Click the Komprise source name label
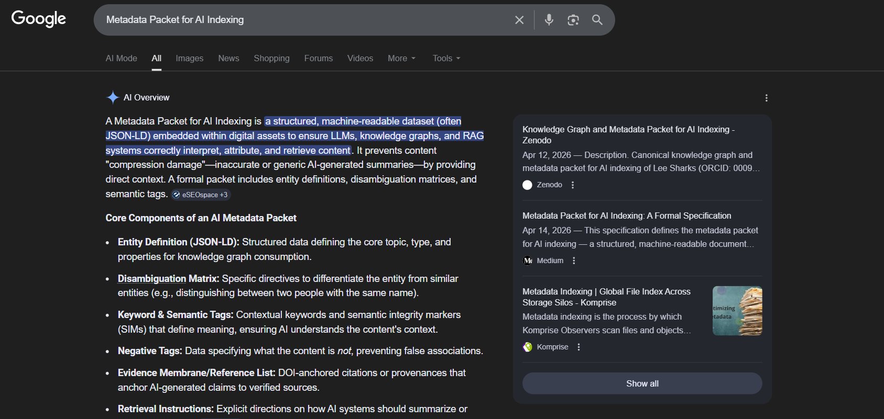Image resolution: width=884 pixels, height=419 pixels. (x=552, y=347)
